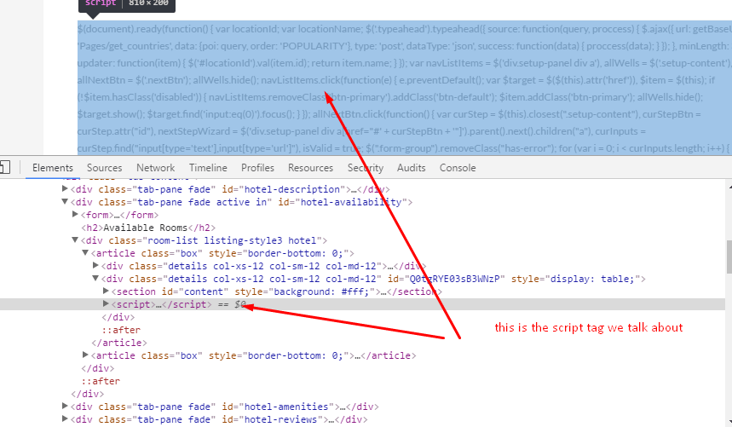Expand the second collapsed article box node
Screen dimensions: 732x427
(x=85, y=355)
